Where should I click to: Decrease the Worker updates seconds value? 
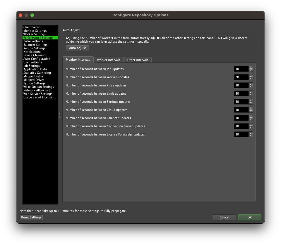click(x=251, y=79)
